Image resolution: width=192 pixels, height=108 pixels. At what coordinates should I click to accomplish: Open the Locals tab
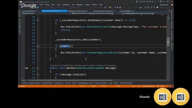[x=110, y=83]
